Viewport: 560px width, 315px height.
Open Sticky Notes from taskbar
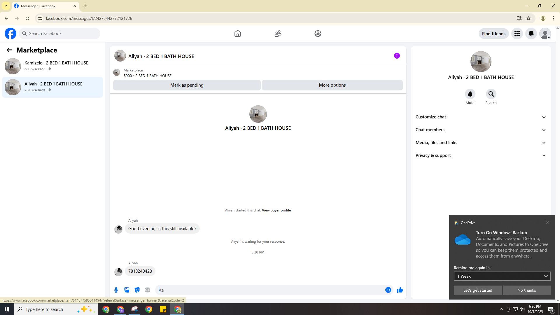[x=163, y=309]
